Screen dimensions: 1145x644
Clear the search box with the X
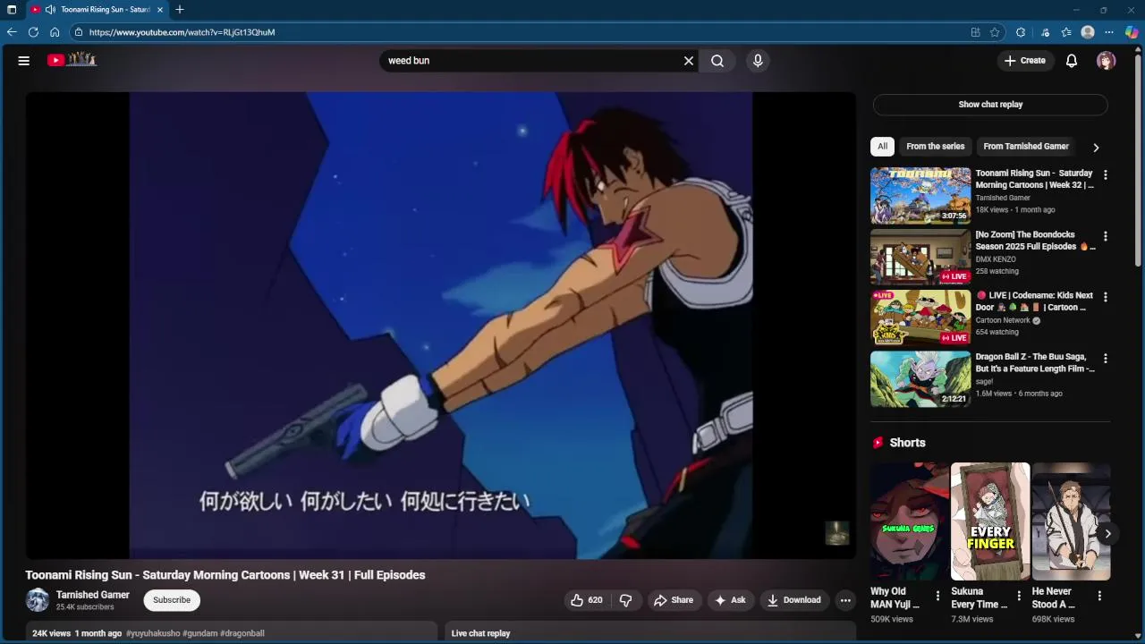(689, 61)
